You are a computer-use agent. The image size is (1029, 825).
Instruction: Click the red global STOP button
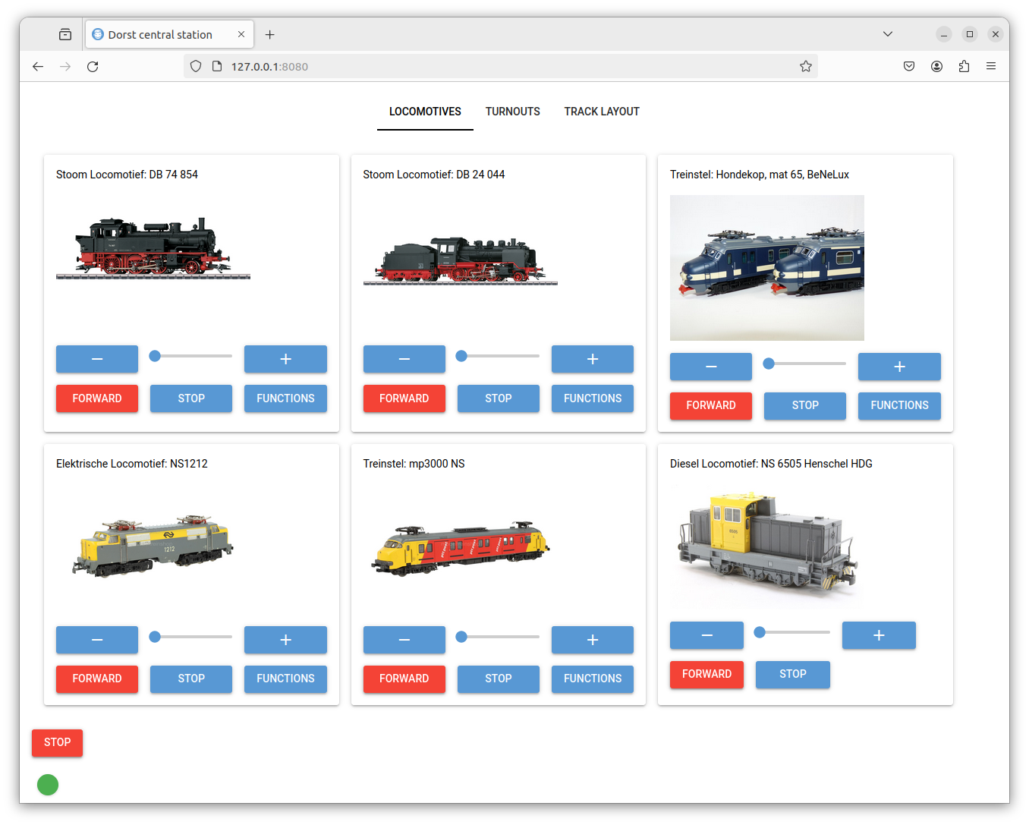coord(57,742)
